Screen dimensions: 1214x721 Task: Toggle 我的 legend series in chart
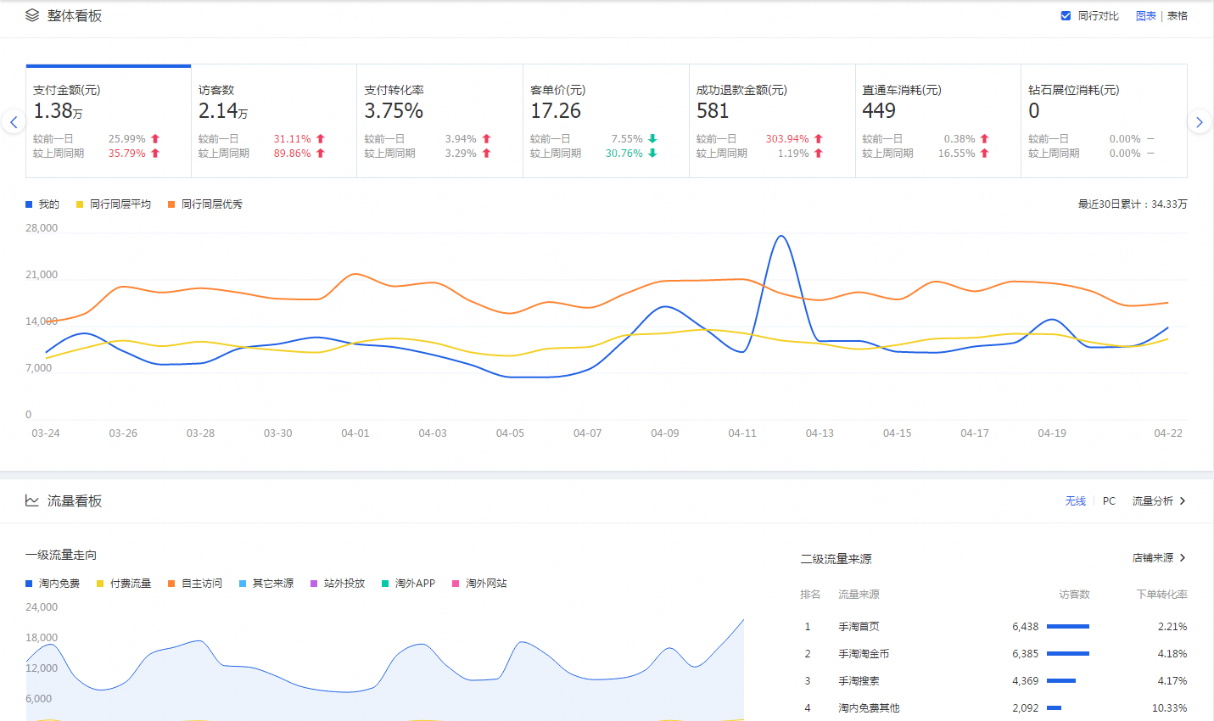(x=42, y=204)
